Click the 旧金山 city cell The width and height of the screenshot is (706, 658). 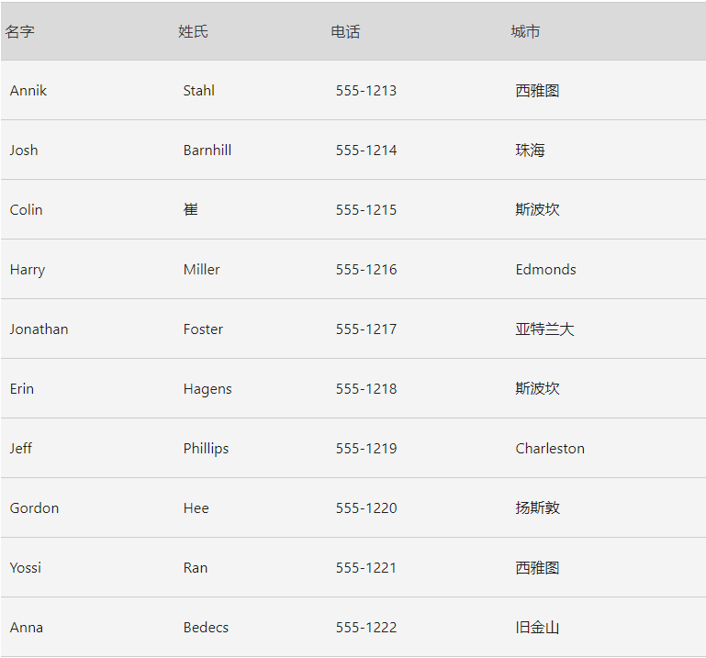[537, 628]
